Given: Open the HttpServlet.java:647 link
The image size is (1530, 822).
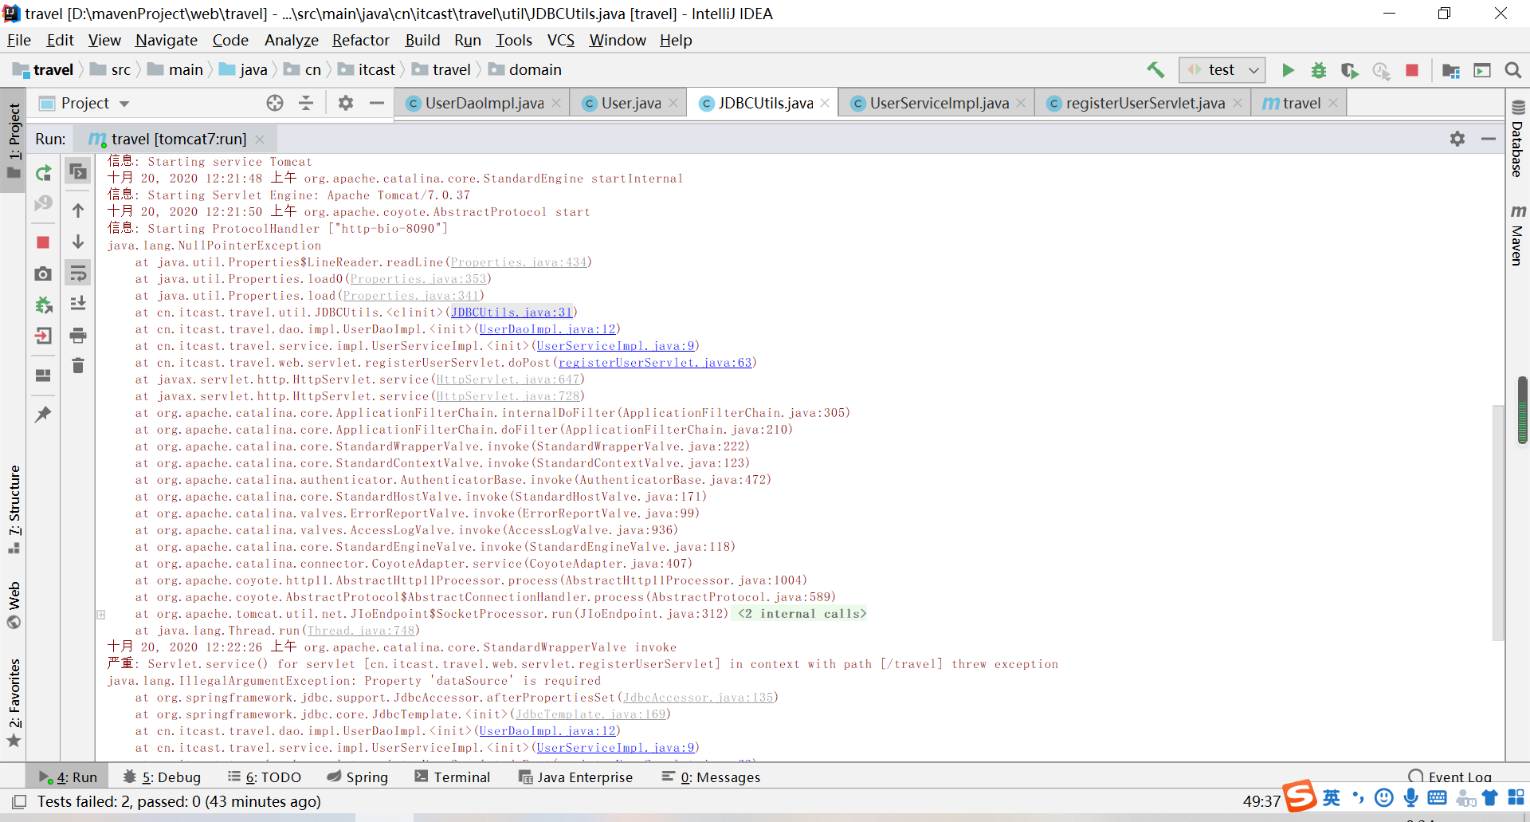Looking at the screenshot, I should (x=508, y=380).
